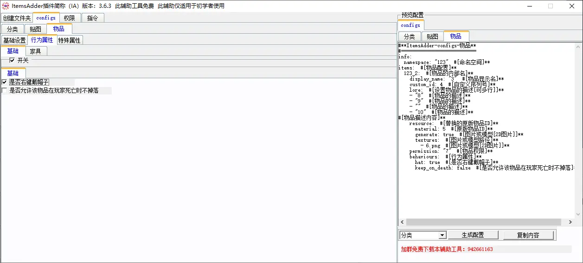
Task: Click the keep_on_death: false line
Action: tap(494, 168)
